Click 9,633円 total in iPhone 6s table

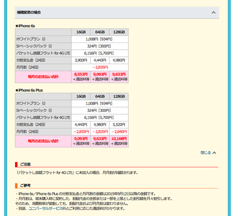pyautogui.click(x=119, y=77)
